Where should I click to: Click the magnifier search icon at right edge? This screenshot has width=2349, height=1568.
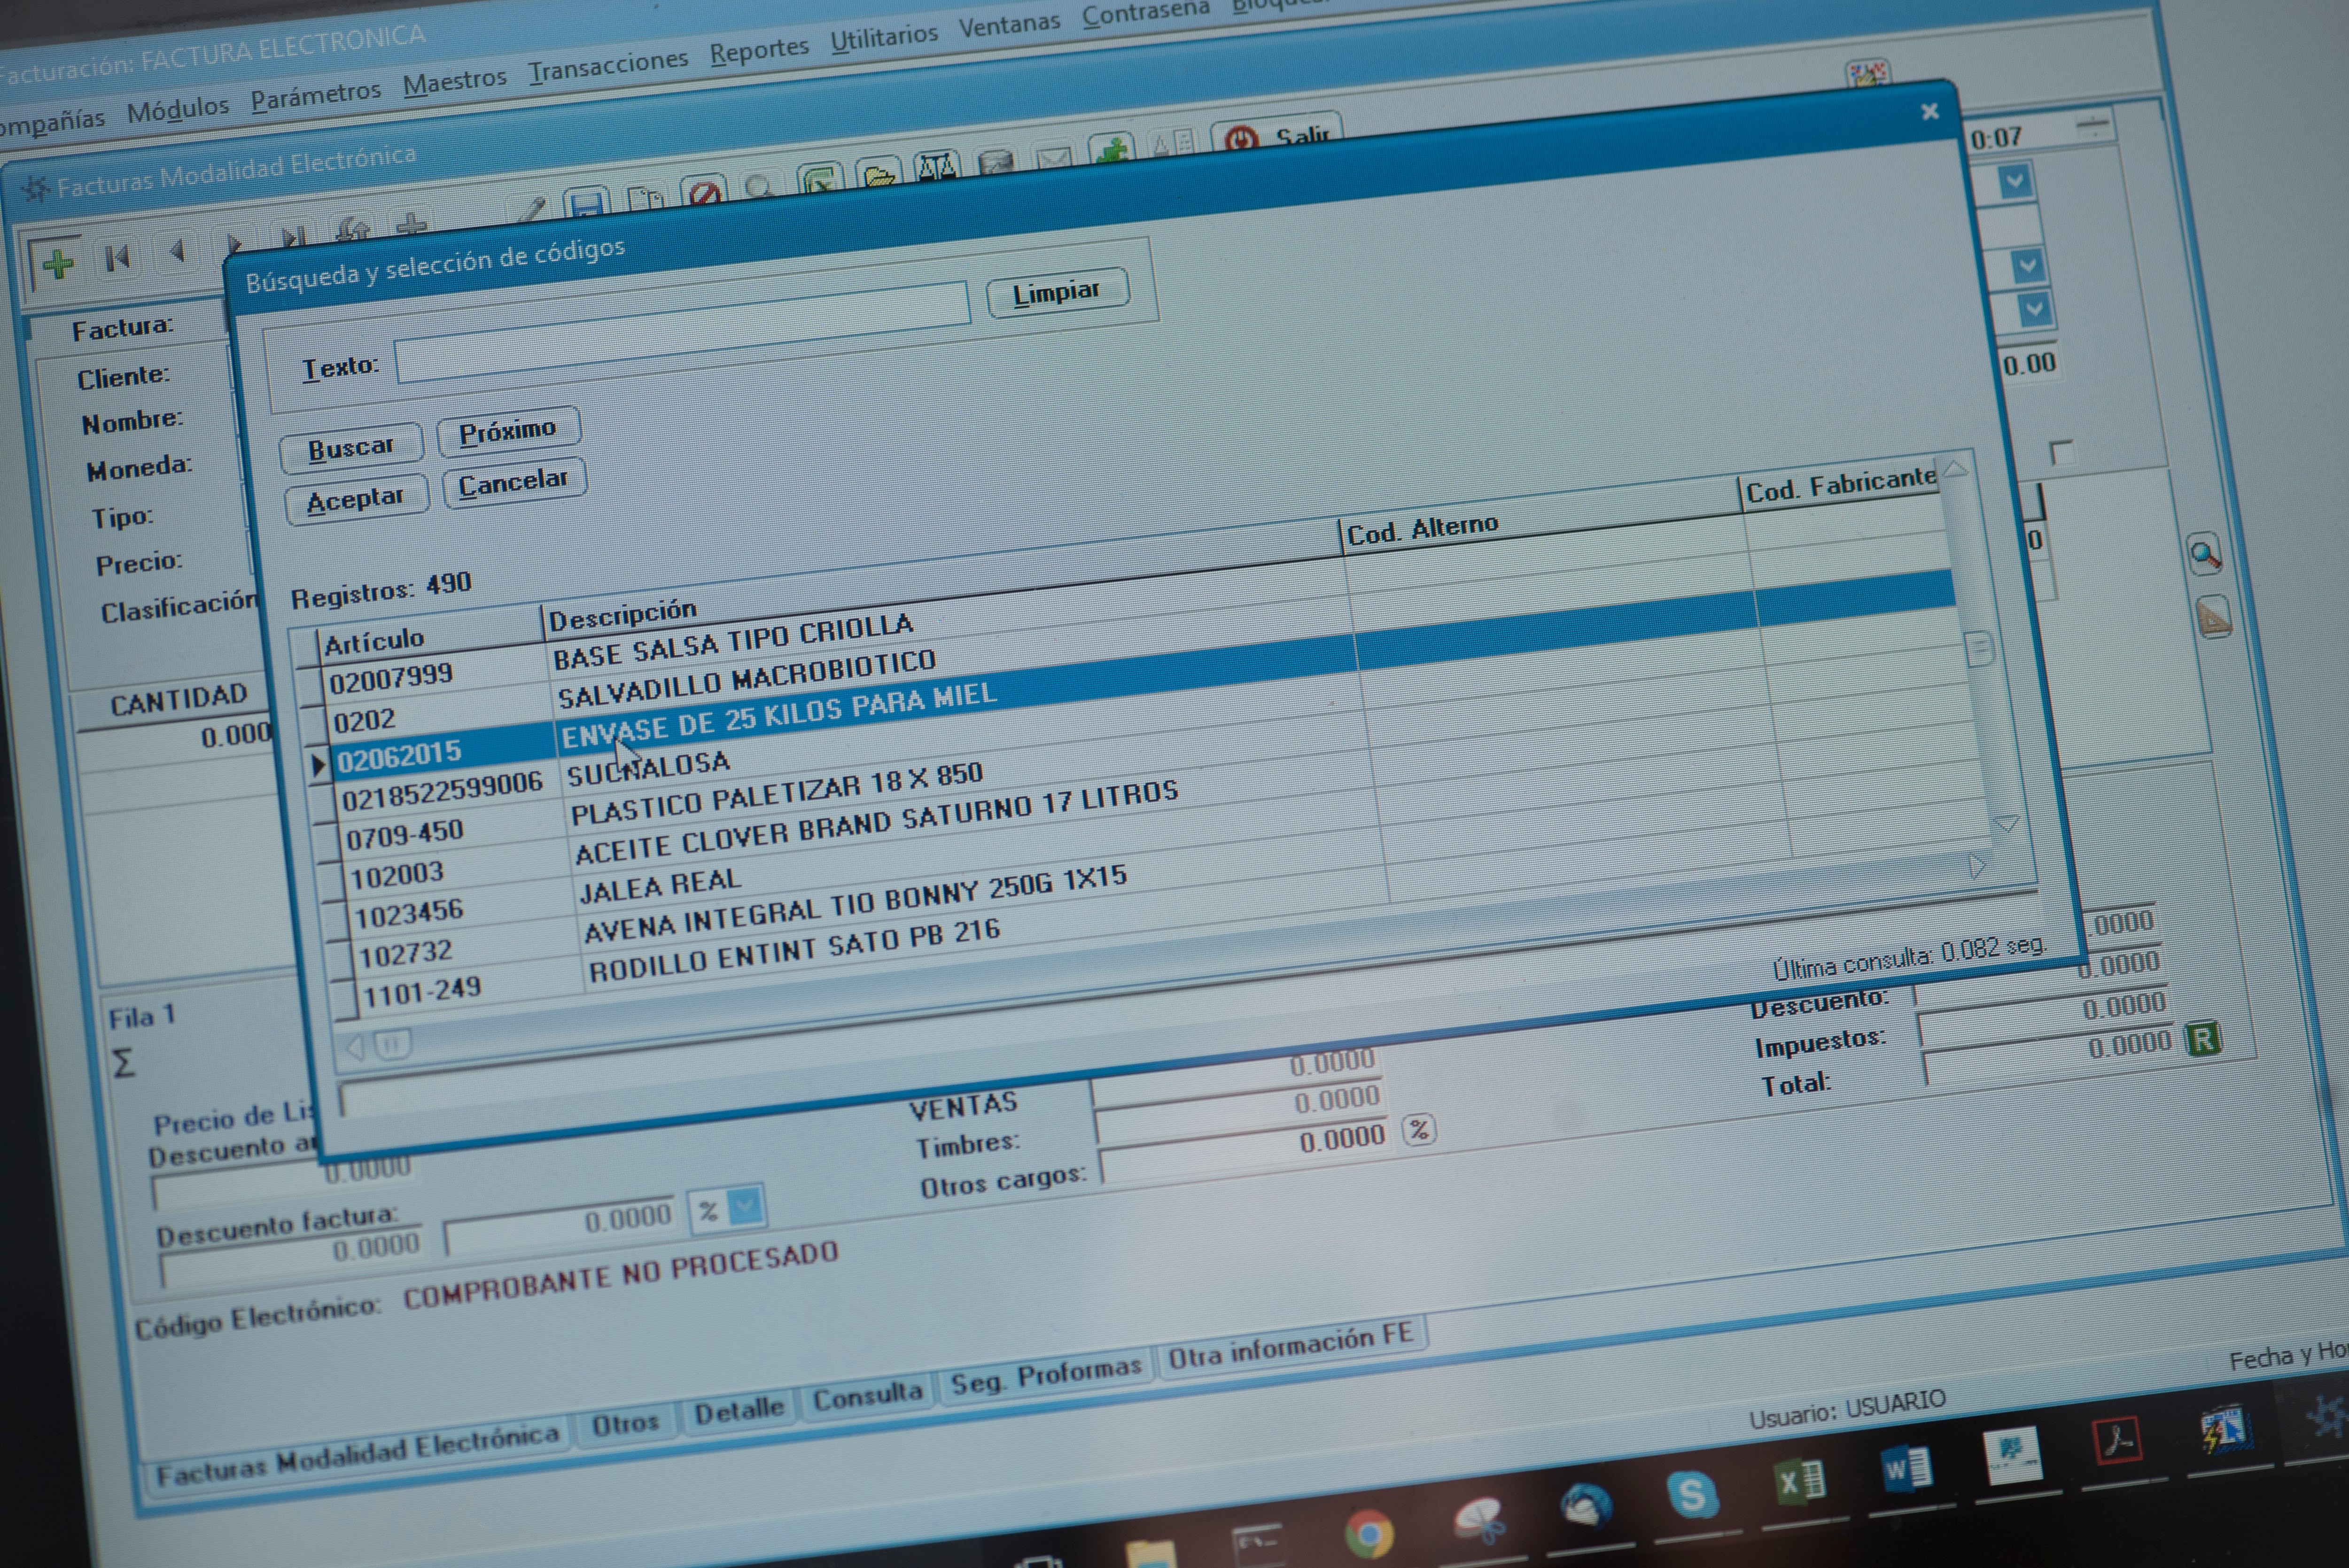click(x=2204, y=555)
